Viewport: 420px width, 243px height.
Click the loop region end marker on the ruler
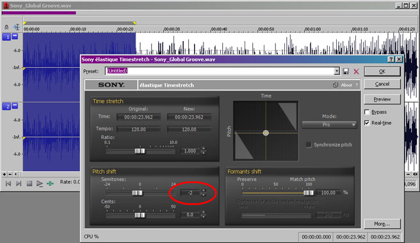(134, 23)
